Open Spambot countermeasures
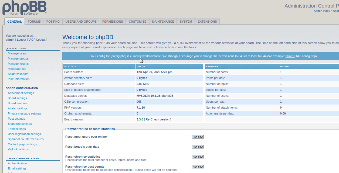Screen dimensions: 339x173 click(x=26, y=139)
